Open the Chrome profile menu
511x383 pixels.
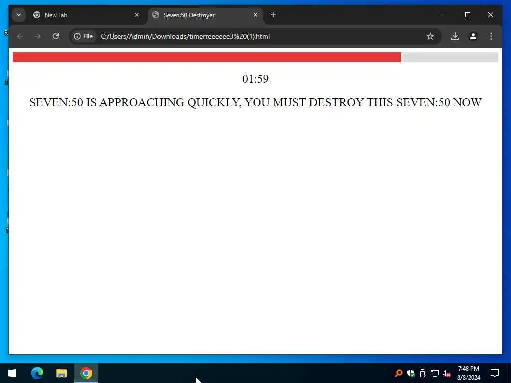473,36
